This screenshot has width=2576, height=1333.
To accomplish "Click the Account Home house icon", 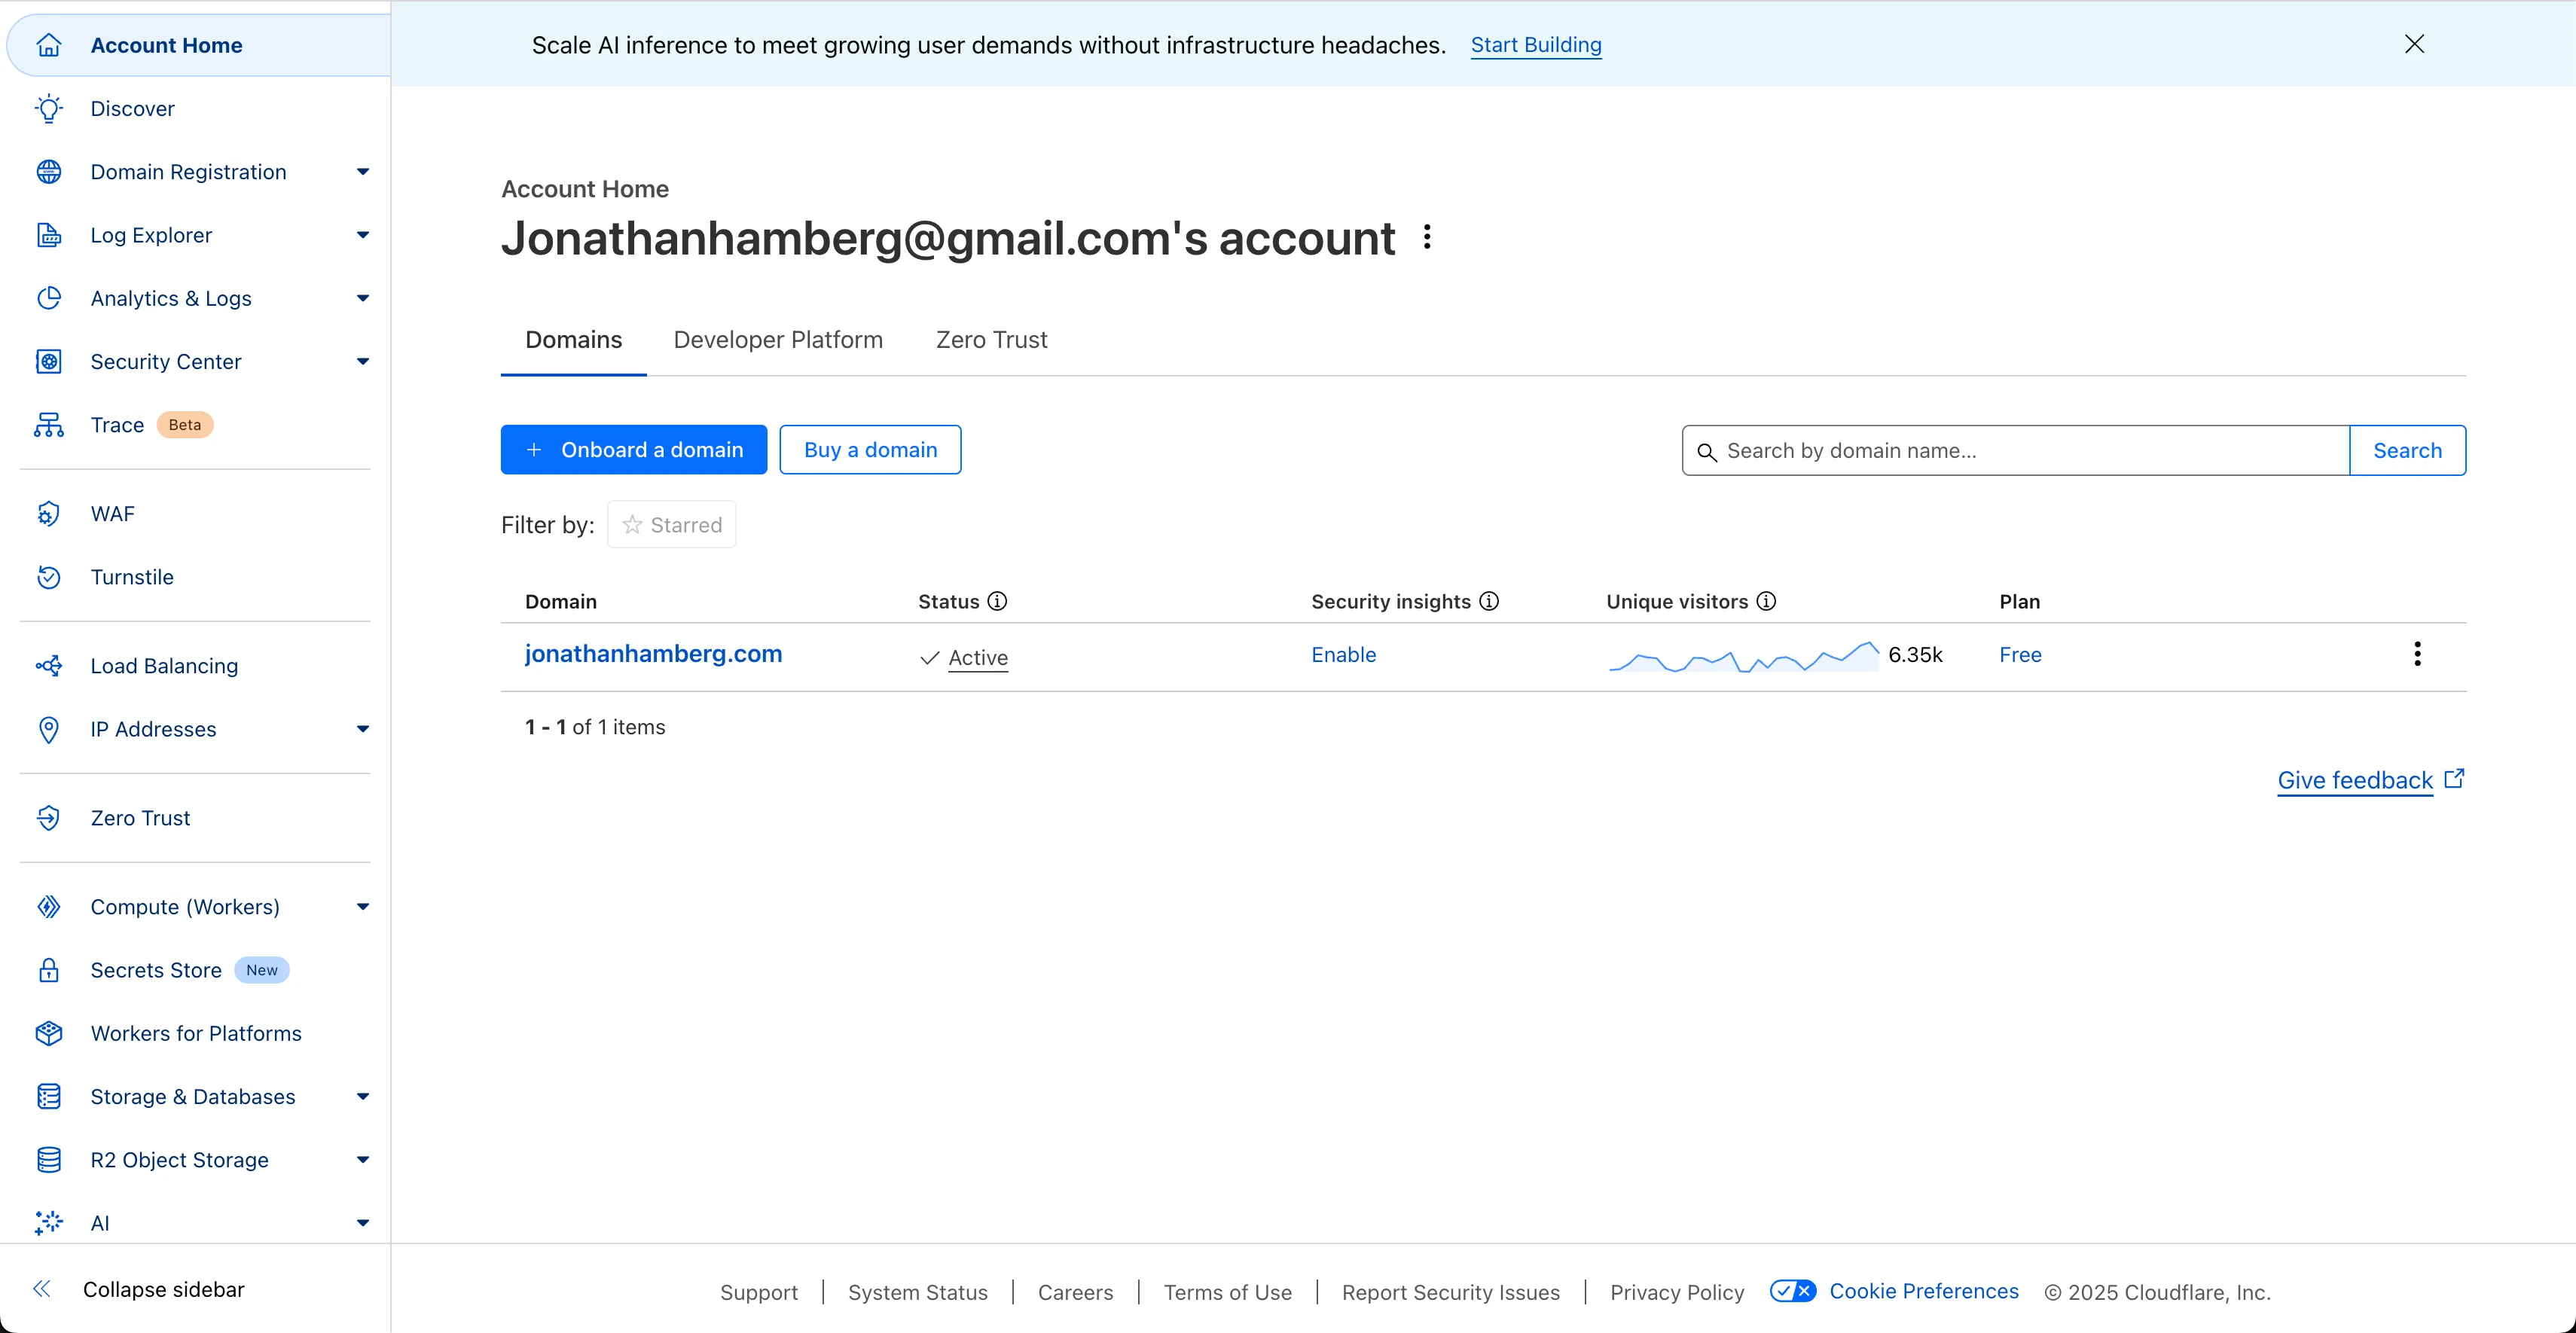I will (x=49, y=45).
